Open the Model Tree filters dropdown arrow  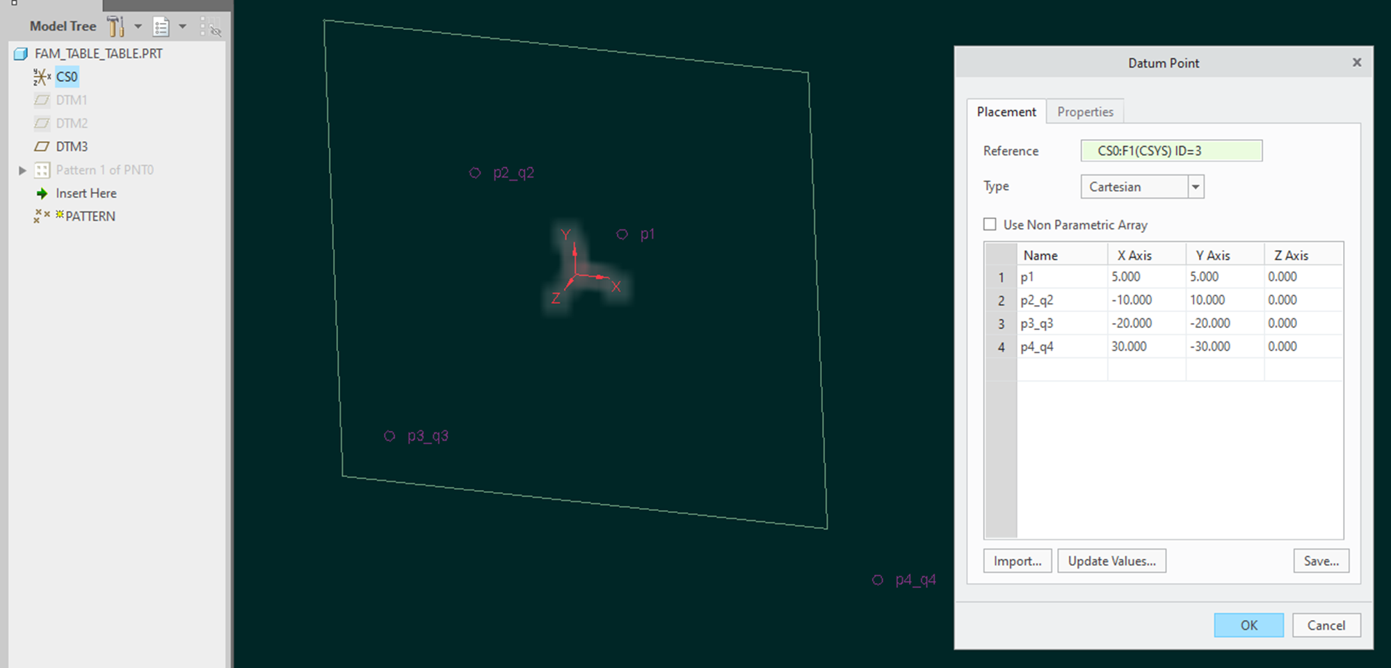138,26
